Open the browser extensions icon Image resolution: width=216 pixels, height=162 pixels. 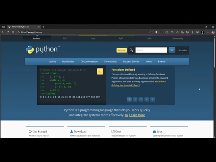click(166, 32)
